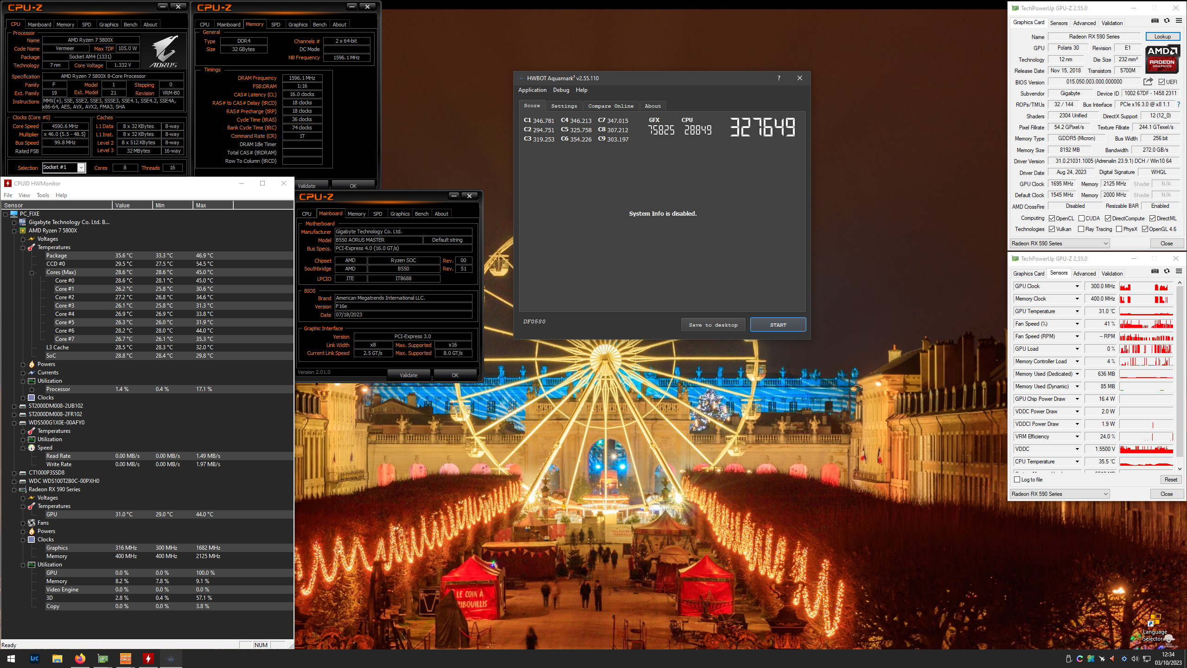Click the AORUS logo in CPU-Z
The height and width of the screenshot is (668, 1187).
click(x=164, y=51)
